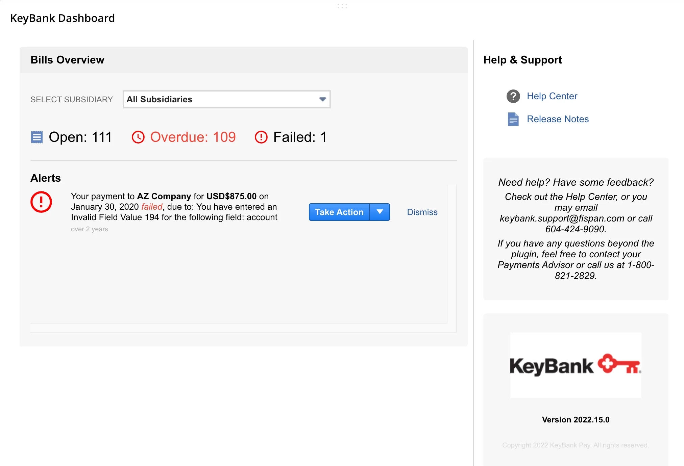
Task: Click the Open: 111 bills count
Action: pyautogui.click(x=80, y=137)
